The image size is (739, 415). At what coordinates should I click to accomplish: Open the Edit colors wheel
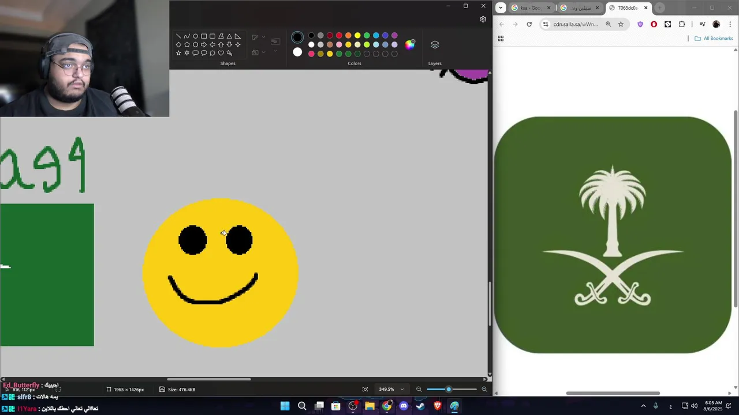[410, 44]
